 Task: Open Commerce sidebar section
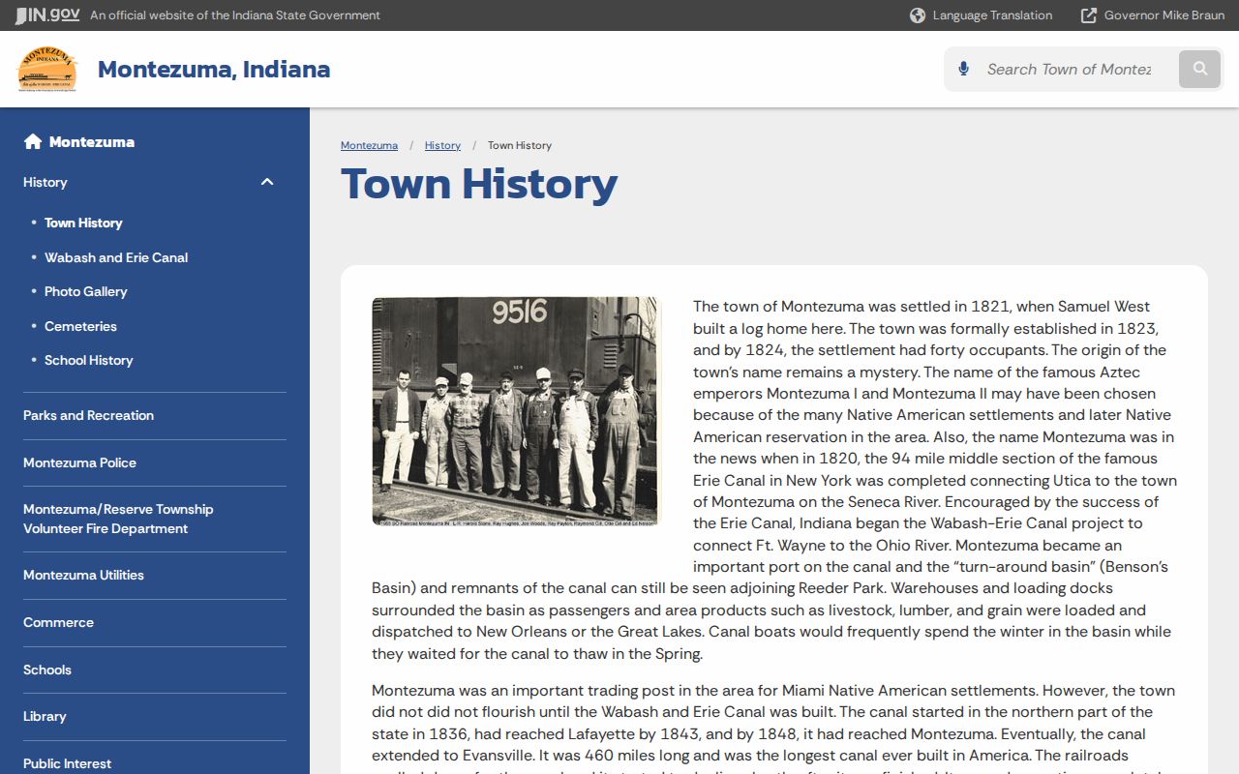click(x=59, y=622)
